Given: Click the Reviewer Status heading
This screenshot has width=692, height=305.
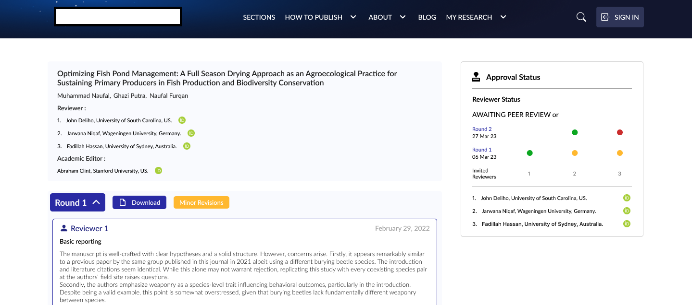Looking at the screenshot, I should point(496,99).
